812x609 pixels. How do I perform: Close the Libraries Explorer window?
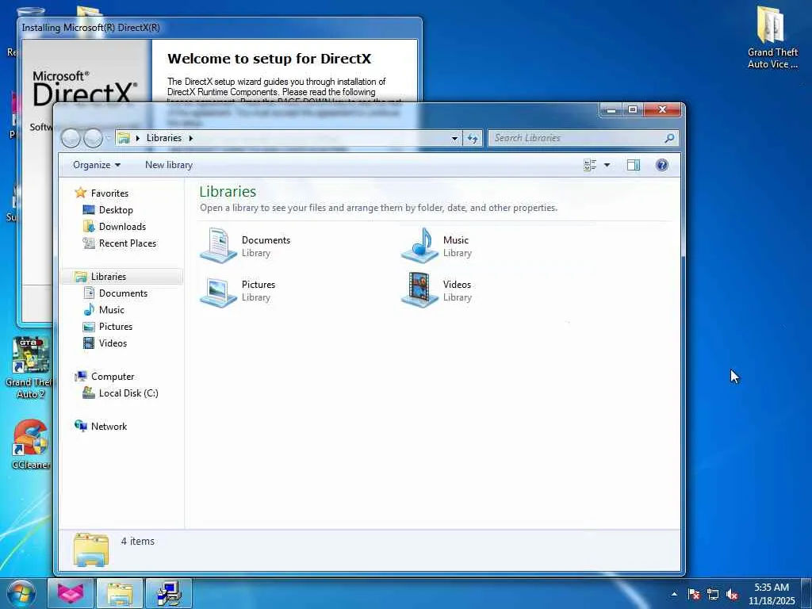[662, 109]
